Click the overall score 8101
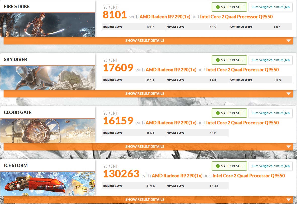 (x=115, y=15)
